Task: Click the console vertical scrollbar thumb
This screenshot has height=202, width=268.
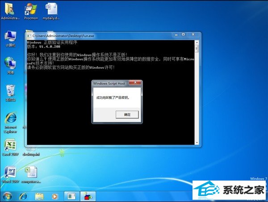Action: tap(197, 48)
